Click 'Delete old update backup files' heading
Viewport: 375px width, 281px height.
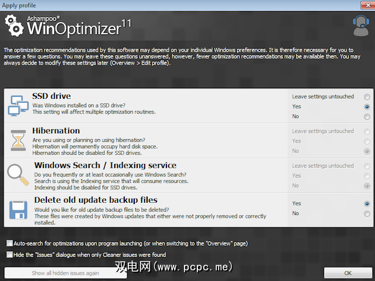tap(96, 200)
